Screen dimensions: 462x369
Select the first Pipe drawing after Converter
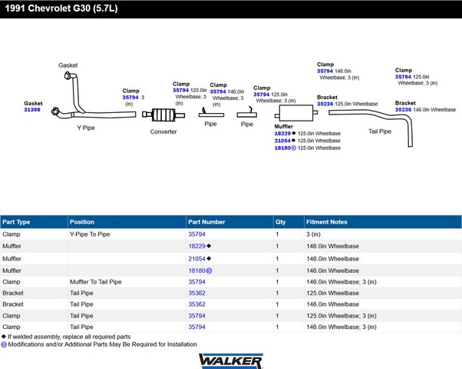211,113
